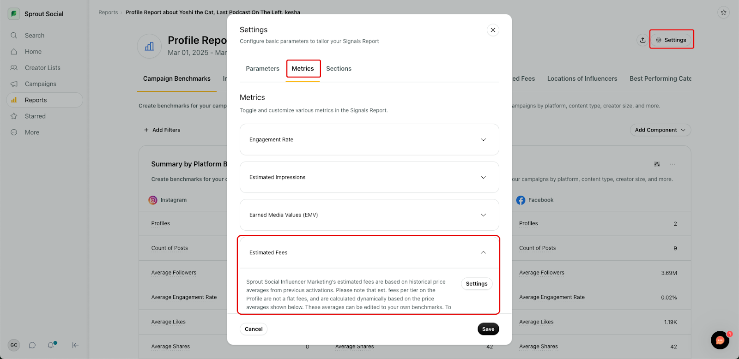Click the profile report bar-chart icon
This screenshot has height=359, width=739.
(x=149, y=47)
